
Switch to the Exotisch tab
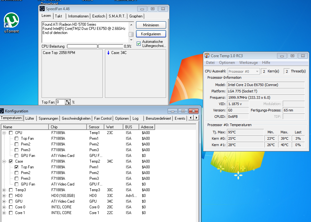tap(99, 16)
